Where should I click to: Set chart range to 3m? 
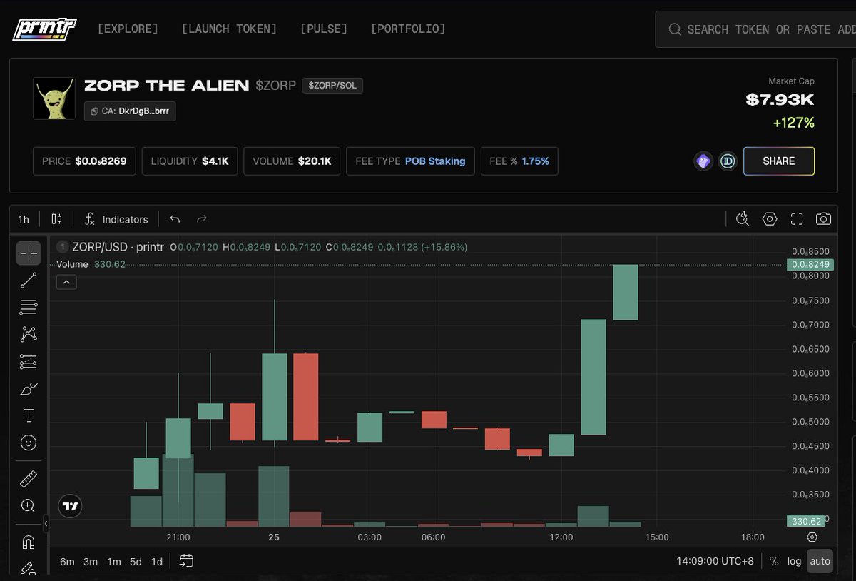pyautogui.click(x=91, y=562)
